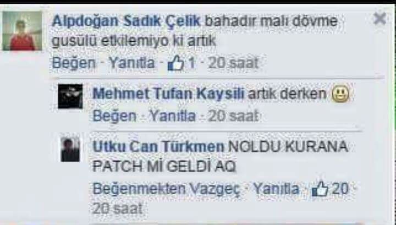
Task: Open the Mehmet Tufan Kaysili name link
Action: 168,94
